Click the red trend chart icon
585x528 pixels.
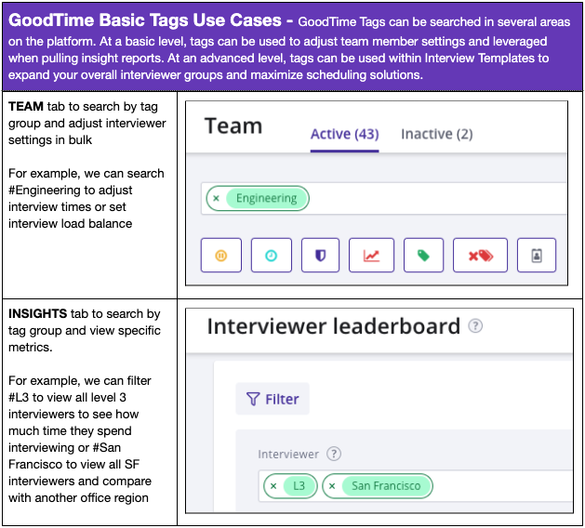[x=371, y=256]
